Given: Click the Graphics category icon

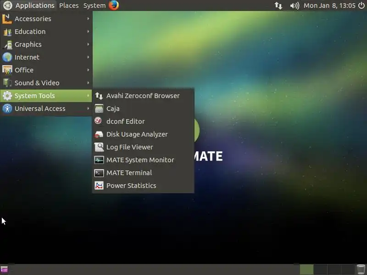Looking at the screenshot, I should (8, 44).
